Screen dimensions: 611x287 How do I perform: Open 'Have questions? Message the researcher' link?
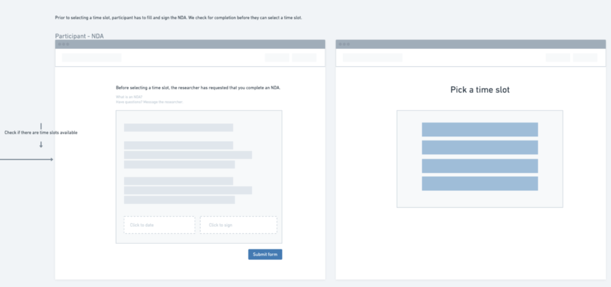tap(149, 102)
